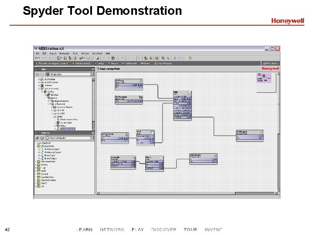
Task: Open the ZoneArbitration palette folder
Action: pyautogui.click(x=48, y=180)
